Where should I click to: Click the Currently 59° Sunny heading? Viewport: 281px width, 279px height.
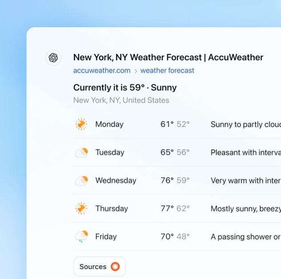pyautogui.click(x=125, y=87)
